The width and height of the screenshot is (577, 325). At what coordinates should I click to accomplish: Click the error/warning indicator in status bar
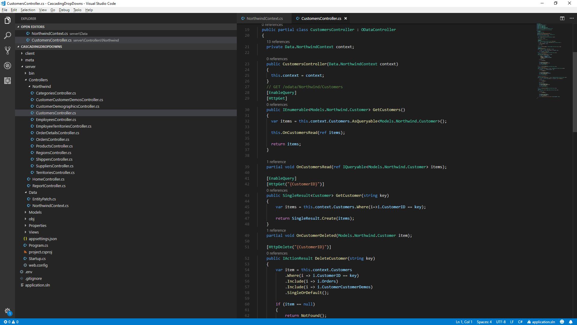tap(10, 322)
